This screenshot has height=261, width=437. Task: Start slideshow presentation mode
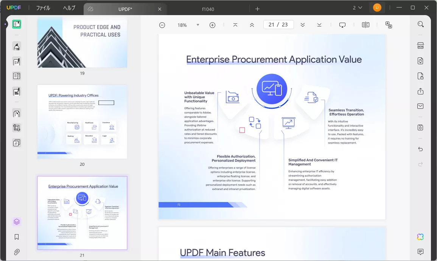[342, 25]
